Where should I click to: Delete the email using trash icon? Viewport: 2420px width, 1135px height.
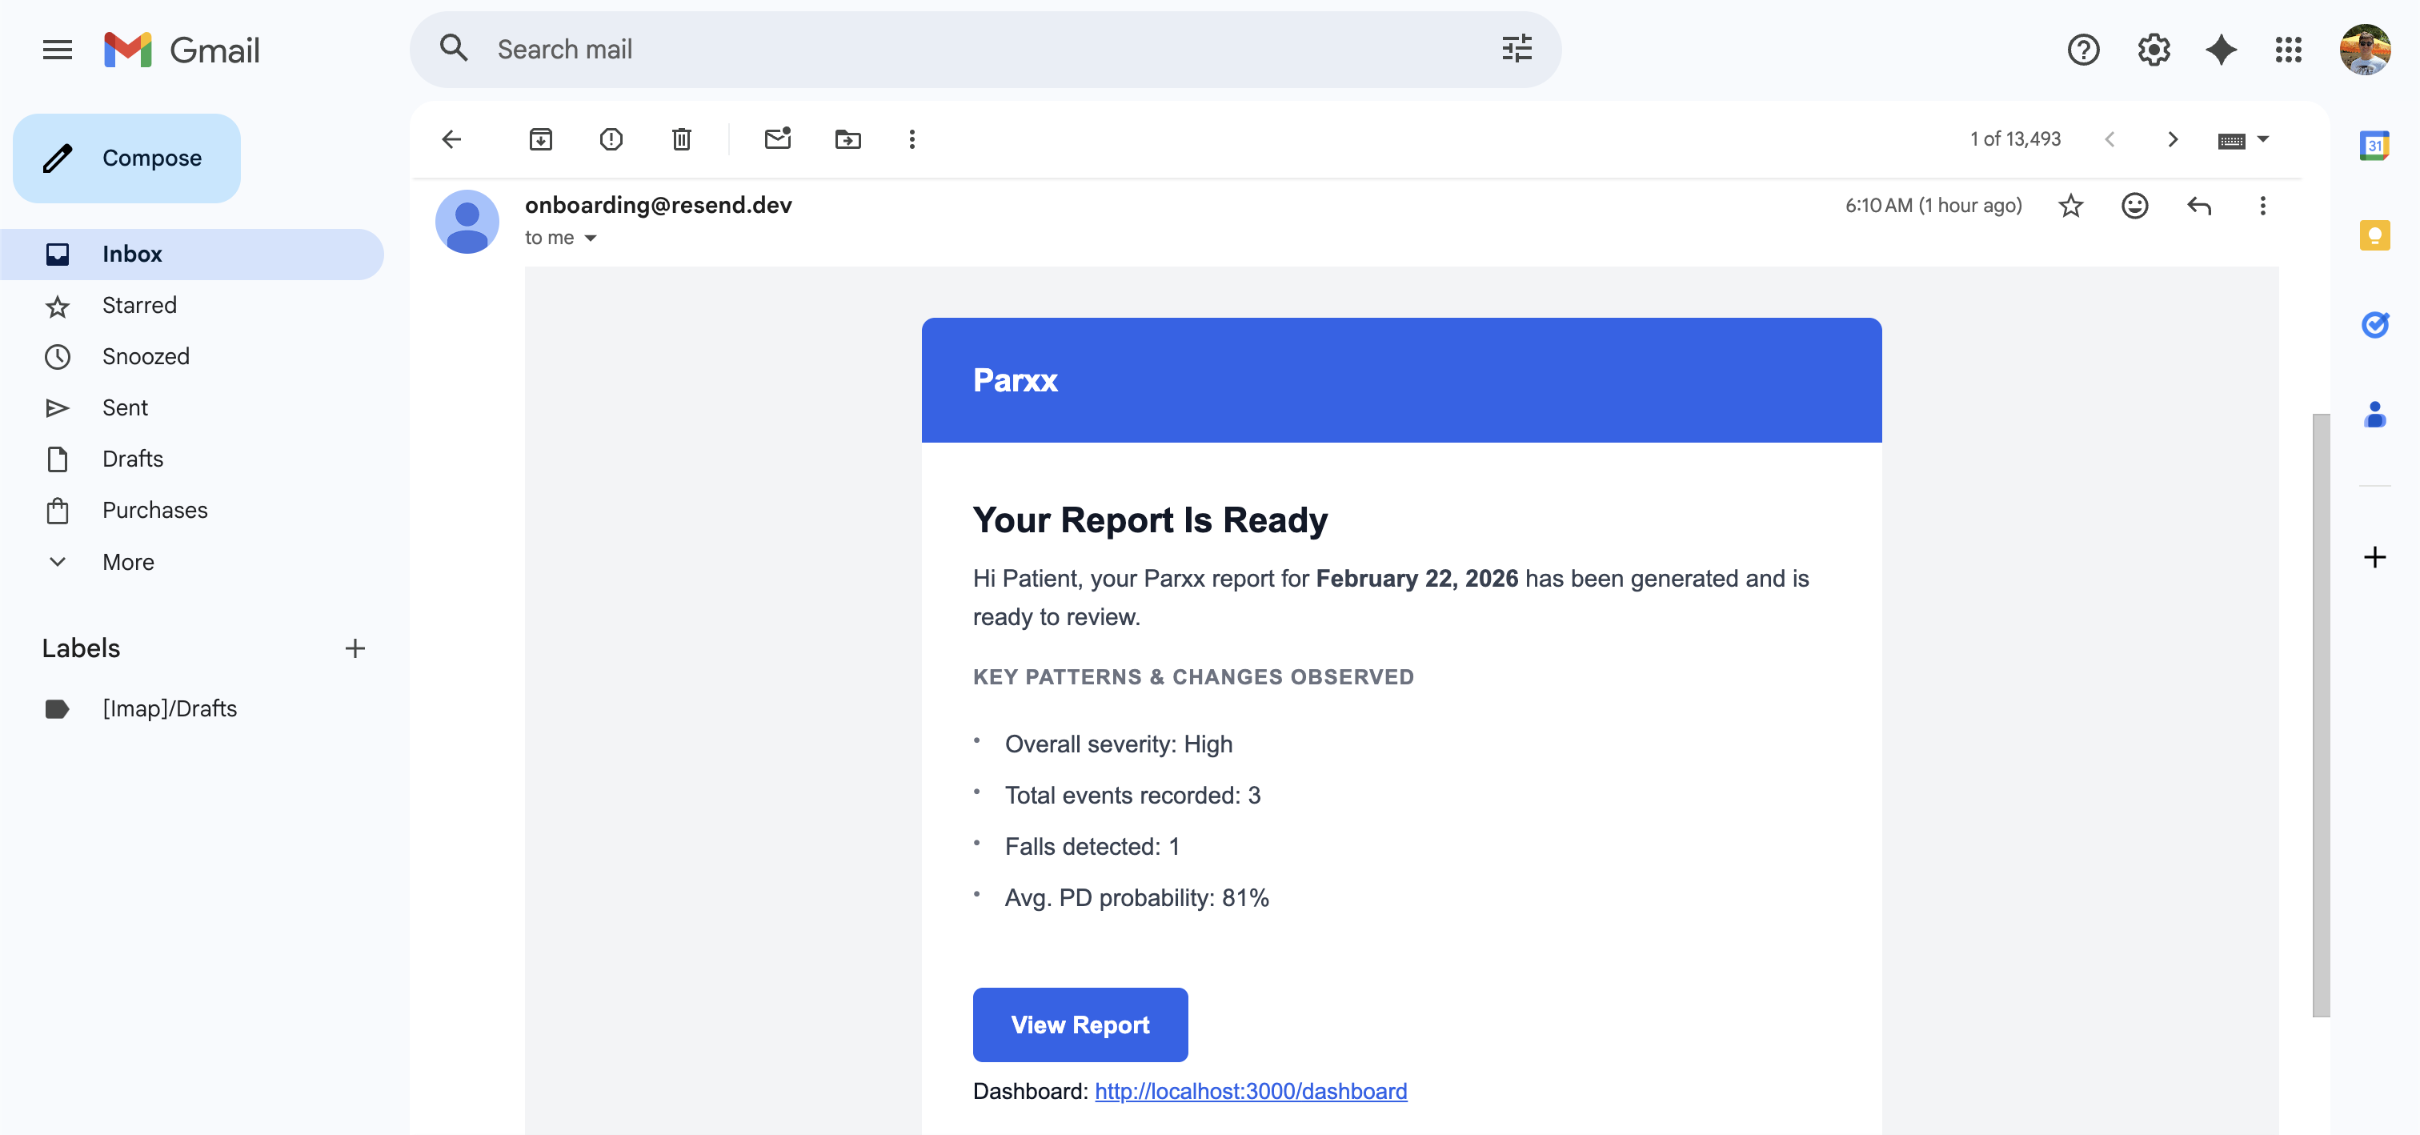coord(681,139)
